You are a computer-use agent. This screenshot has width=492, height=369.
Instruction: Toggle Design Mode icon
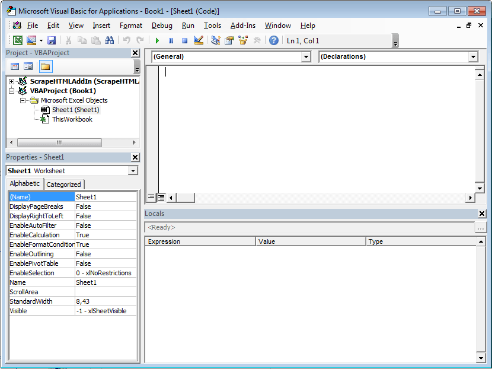click(199, 40)
